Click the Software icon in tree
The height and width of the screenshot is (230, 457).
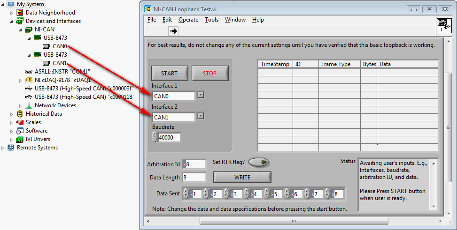[20, 131]
